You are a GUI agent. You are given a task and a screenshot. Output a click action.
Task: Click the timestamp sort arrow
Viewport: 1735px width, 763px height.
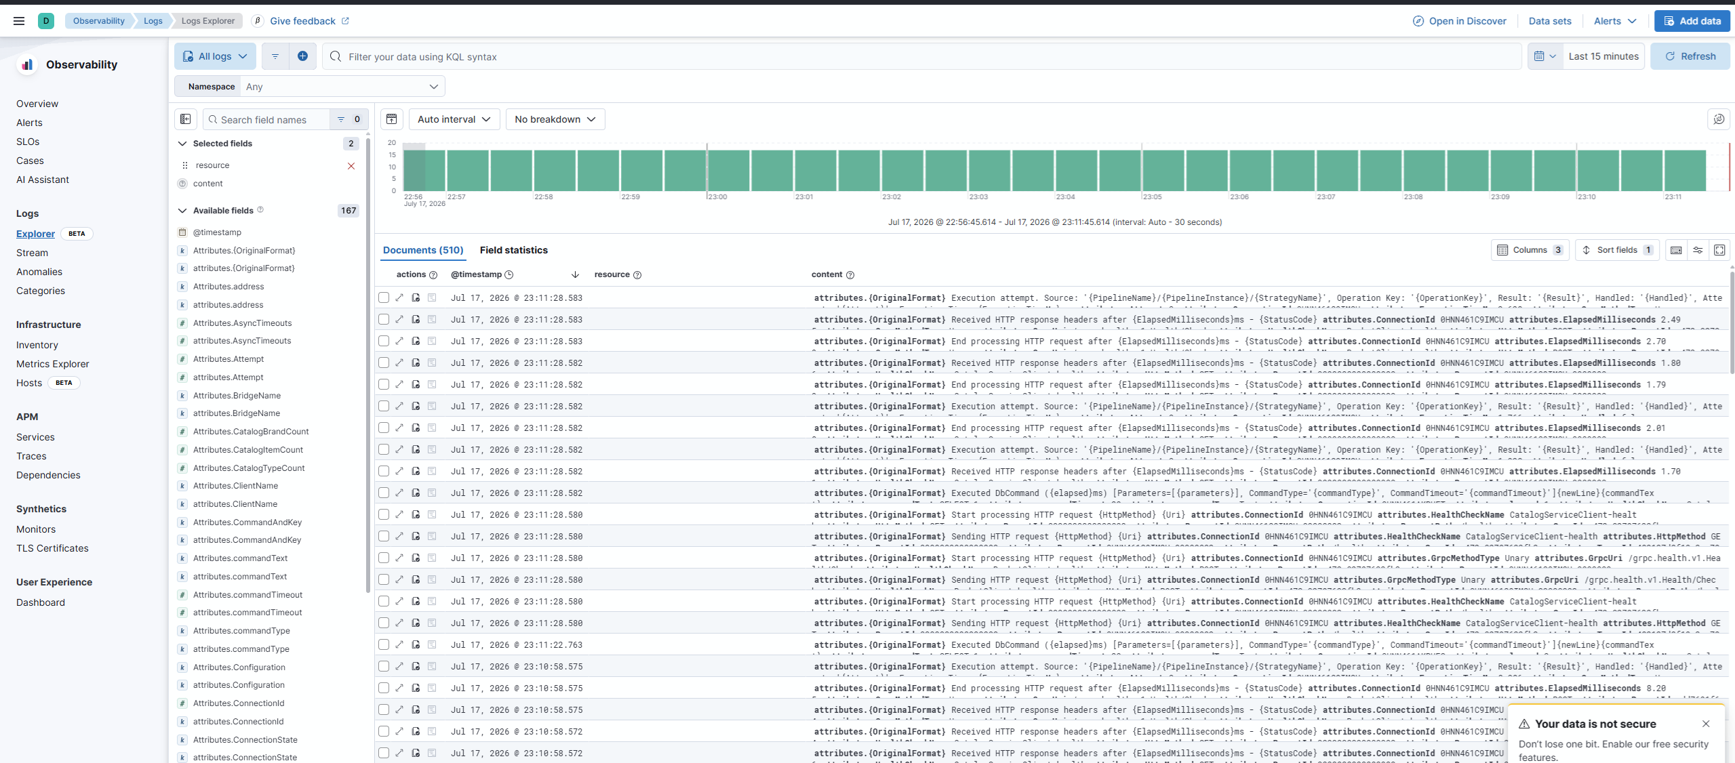(575, 274)
